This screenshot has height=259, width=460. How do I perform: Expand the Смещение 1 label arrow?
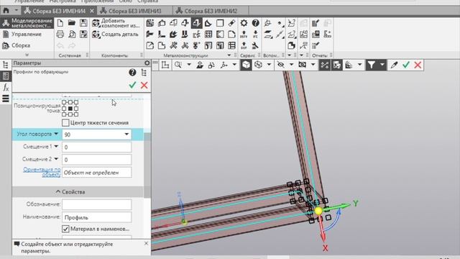point(56,146)
